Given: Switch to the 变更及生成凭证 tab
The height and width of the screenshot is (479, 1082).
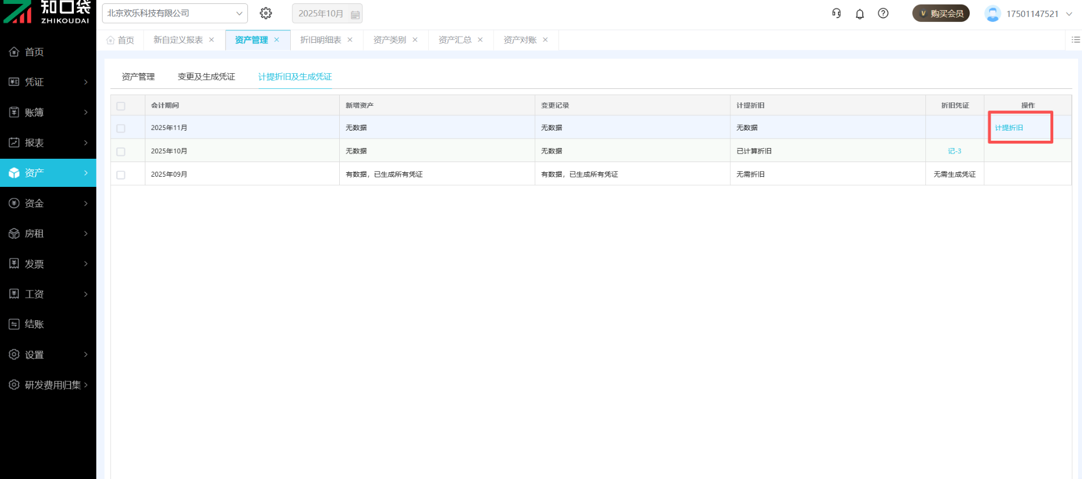Looking at the screenshot, I should click(x=206, y=77).
